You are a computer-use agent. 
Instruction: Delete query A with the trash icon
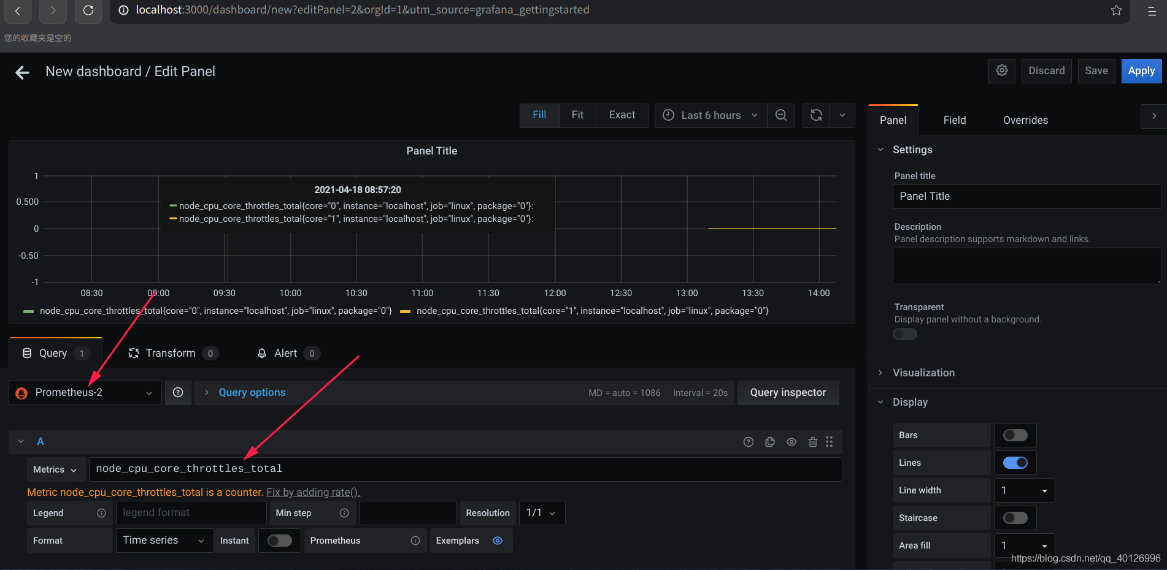812,442
